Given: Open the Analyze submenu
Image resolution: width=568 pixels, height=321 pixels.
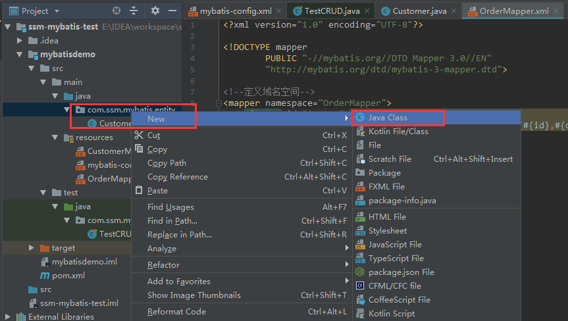Looking at the screenshot, I should [242, 248].
